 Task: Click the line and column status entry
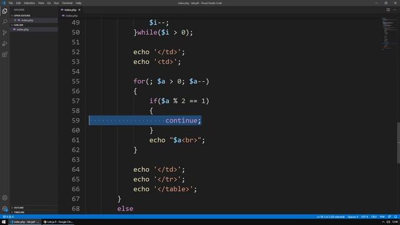(331, 217)
